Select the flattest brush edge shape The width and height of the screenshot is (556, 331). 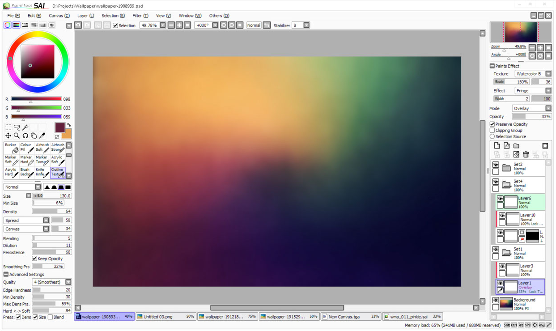pyautogui.click(x=68, y=187)
